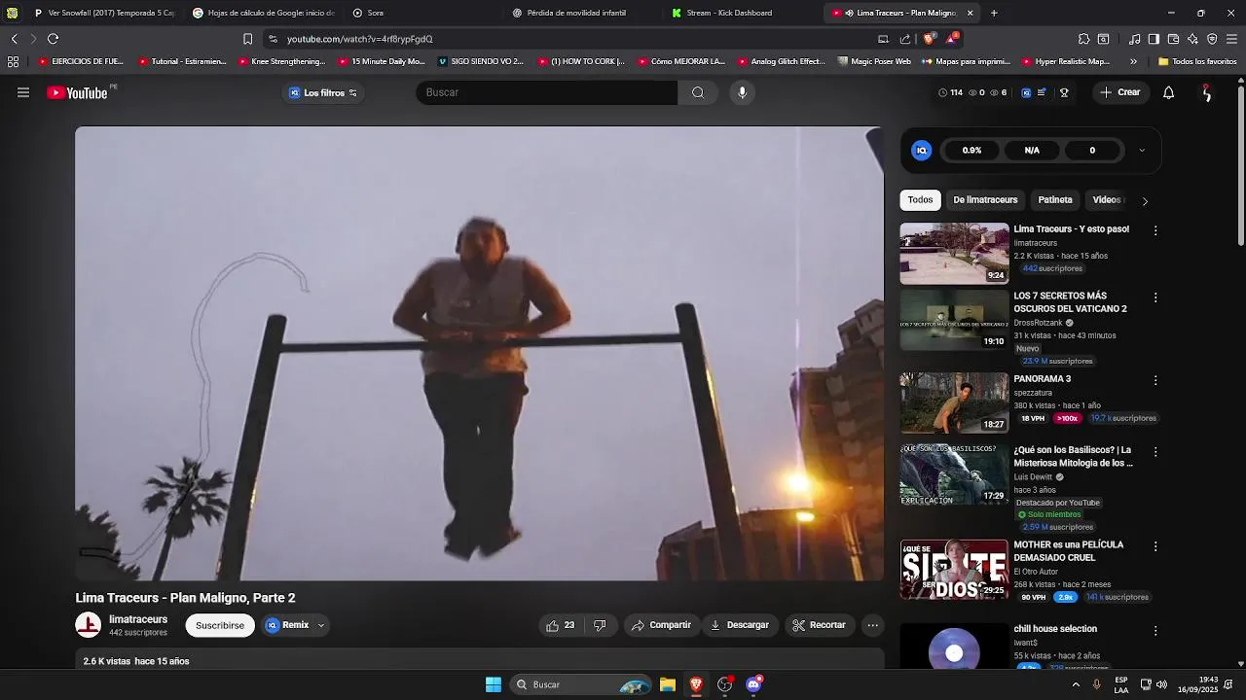The height and width of the screenshot is (700, 1246).
Task: Activate voice search microphone
Action: (x=742, y=92)
